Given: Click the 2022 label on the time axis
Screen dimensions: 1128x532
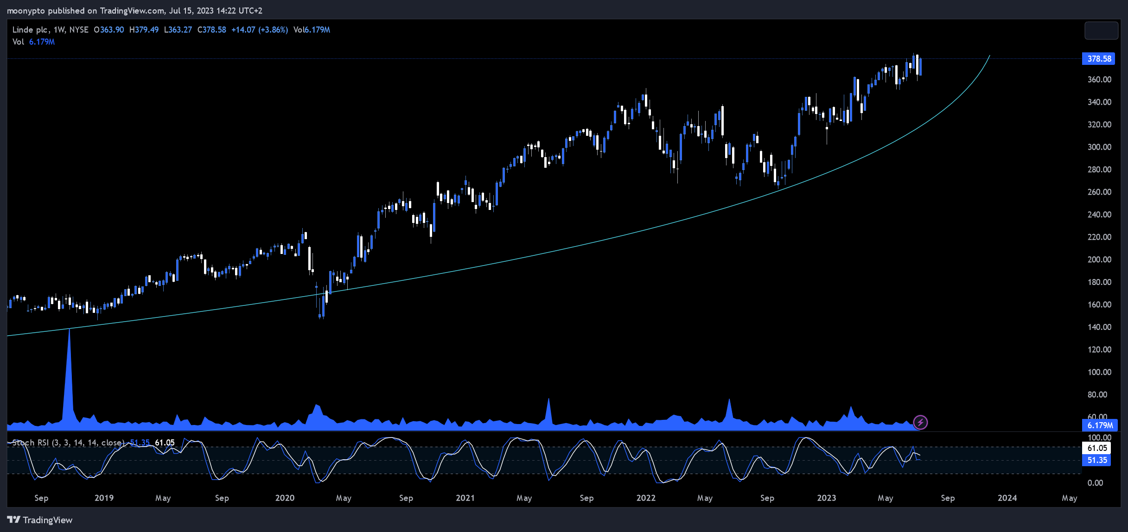Looking at the screenshot, I should click(646, 498).
